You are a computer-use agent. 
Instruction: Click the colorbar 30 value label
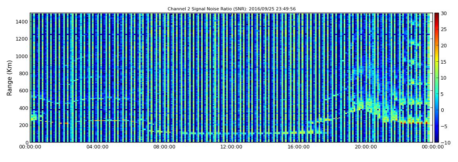click(x=444, y=14)
